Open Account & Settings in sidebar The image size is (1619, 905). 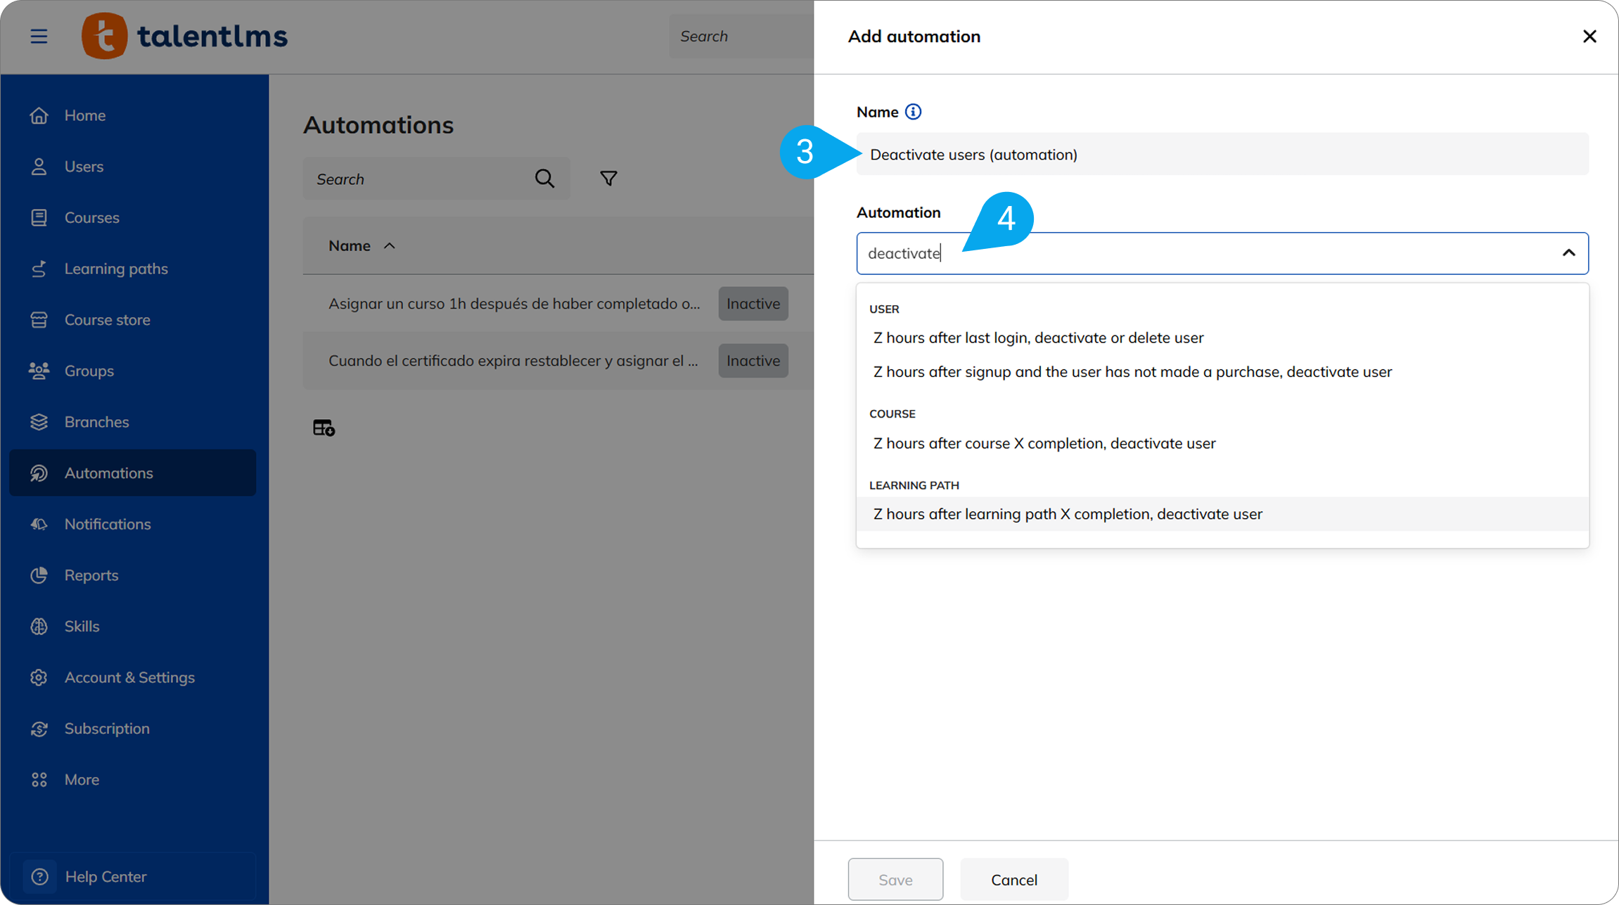pos(133,677)
